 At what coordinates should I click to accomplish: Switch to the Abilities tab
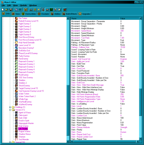click(x=56, y=14)
